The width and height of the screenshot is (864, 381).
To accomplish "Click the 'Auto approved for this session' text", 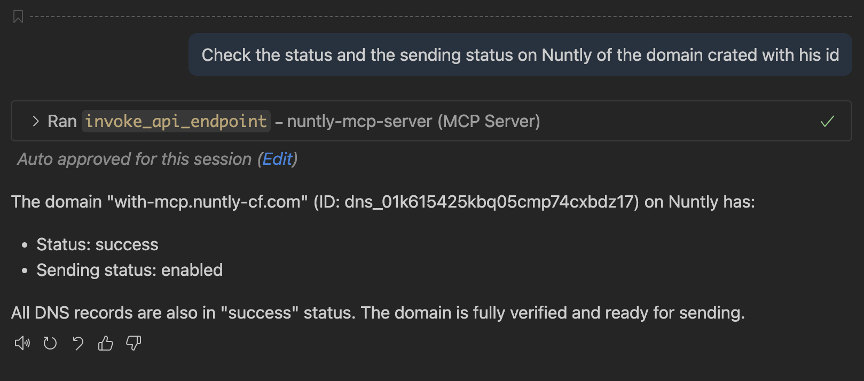I will coord(134,159).
